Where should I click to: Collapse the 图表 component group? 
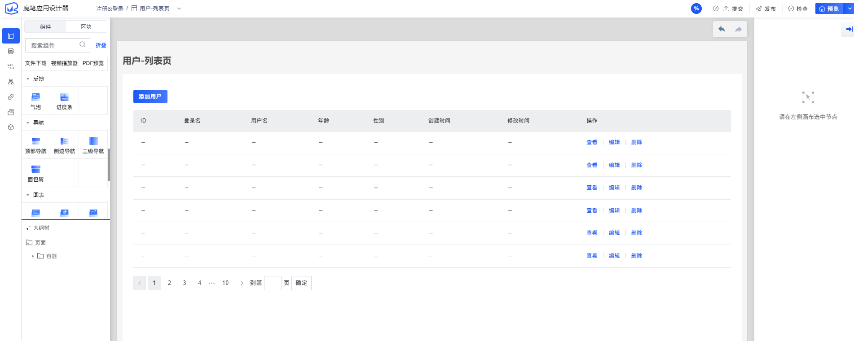[28, 195]
